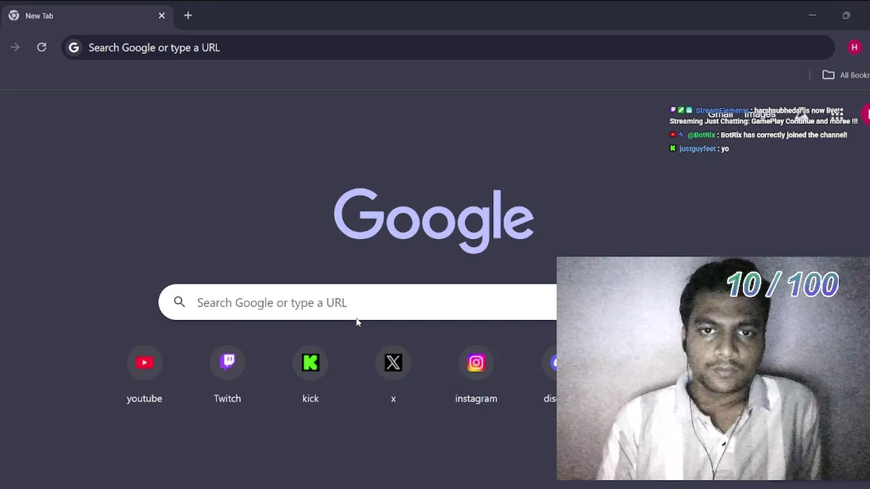Image resolution: width=870 pixels, height=489 pixels.
Task: Click the kick shortcut label
Action: click(311, 399)
